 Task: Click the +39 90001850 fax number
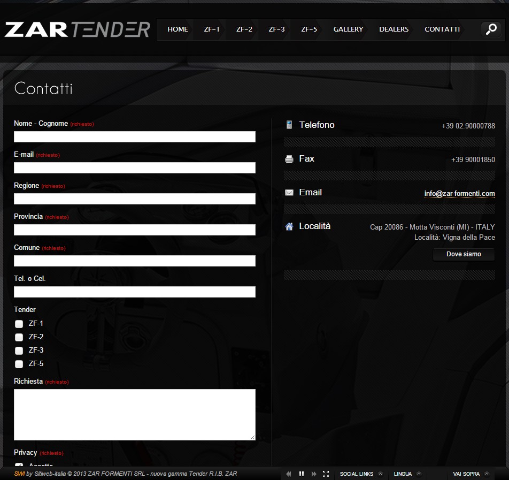pyautogui.click(x=473, y=160)
